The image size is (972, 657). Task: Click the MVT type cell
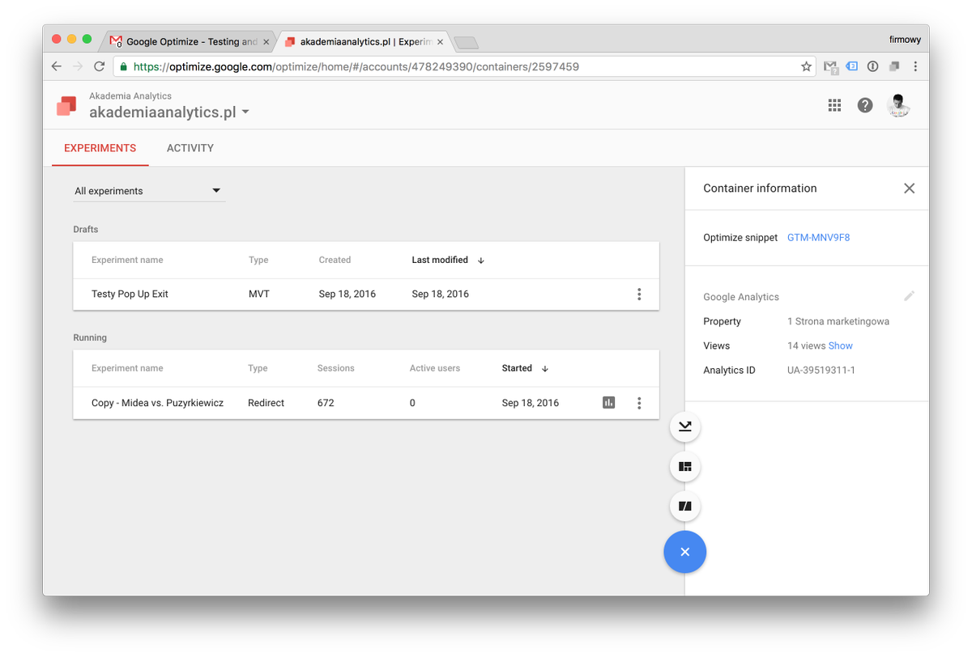pos(259,295)
